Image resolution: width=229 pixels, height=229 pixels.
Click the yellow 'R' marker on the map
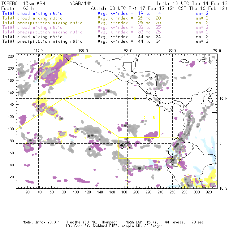tap(154, 118)
